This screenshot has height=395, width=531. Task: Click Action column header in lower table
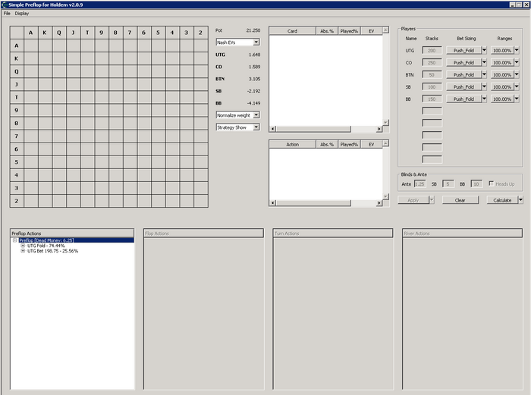click(292, 144)
